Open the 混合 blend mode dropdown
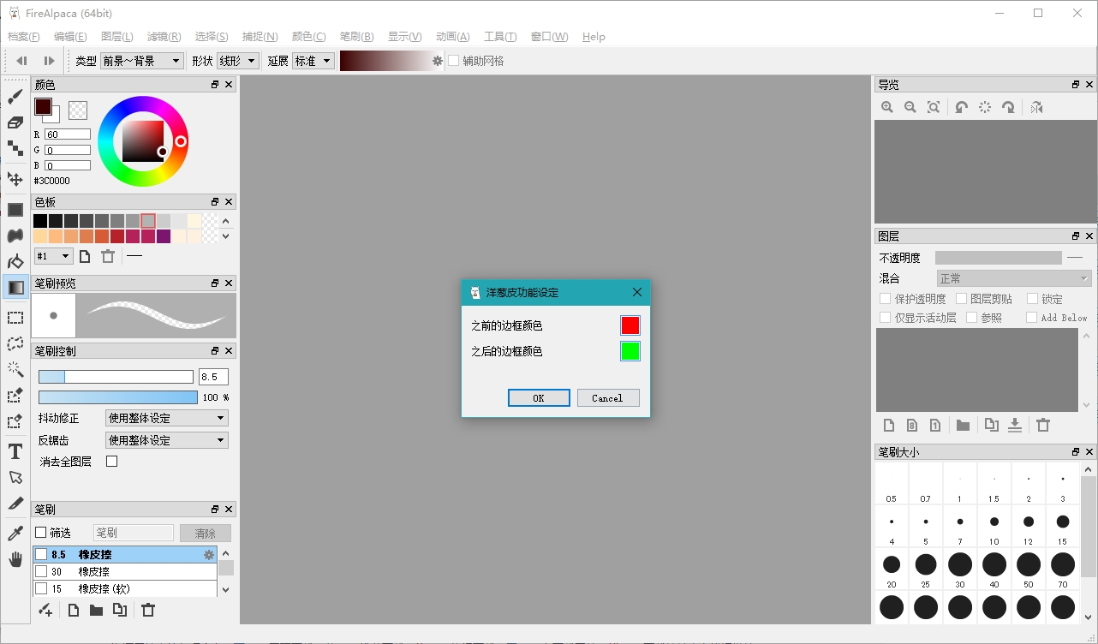The height and width of the screenshot is (644, 1098). (x=1014, y=278)
